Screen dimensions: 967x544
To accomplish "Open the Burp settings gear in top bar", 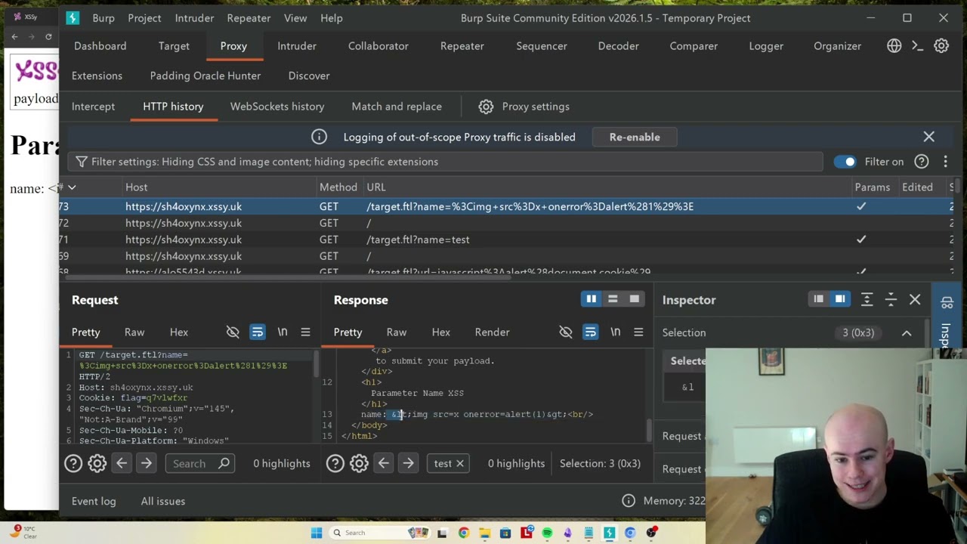I will (x=941, y=46).
